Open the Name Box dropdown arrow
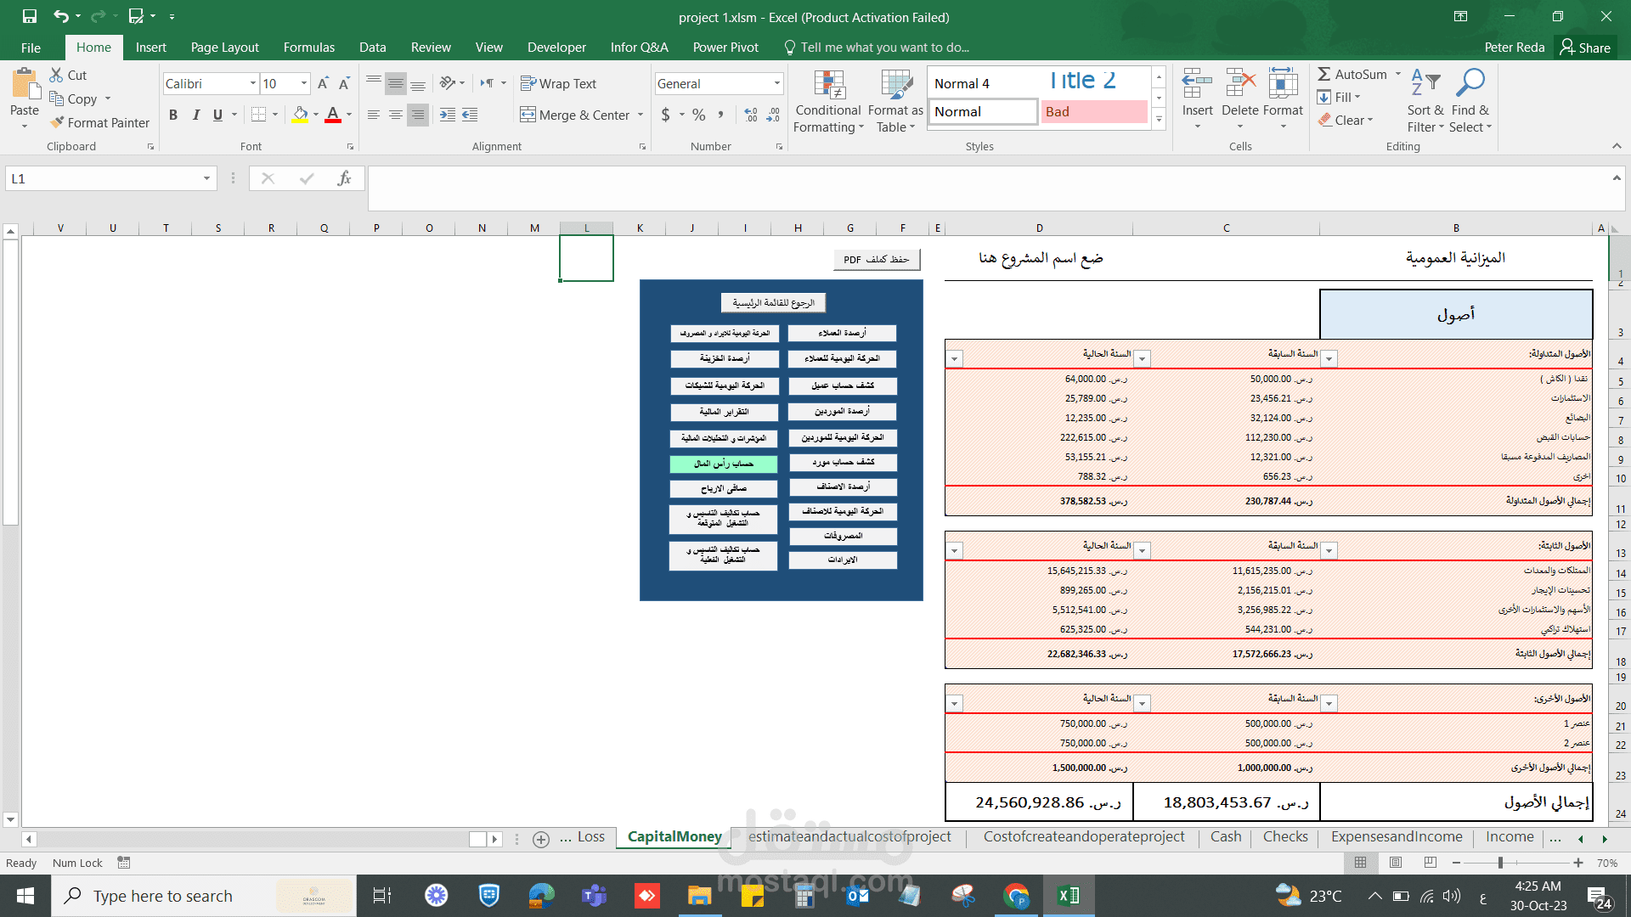This screenshot has width=1631, height=917. click(206, 178)
